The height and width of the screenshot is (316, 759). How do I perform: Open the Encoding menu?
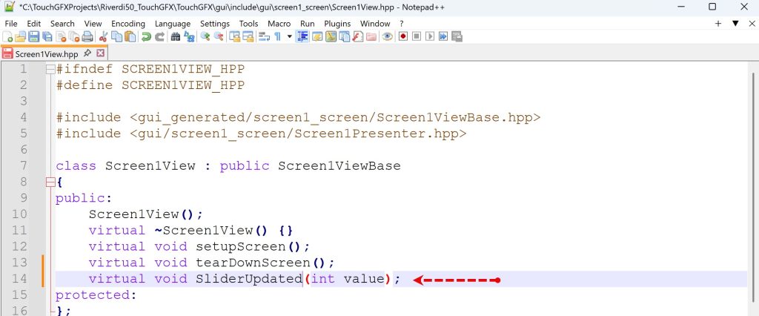(x=128, y=24)
